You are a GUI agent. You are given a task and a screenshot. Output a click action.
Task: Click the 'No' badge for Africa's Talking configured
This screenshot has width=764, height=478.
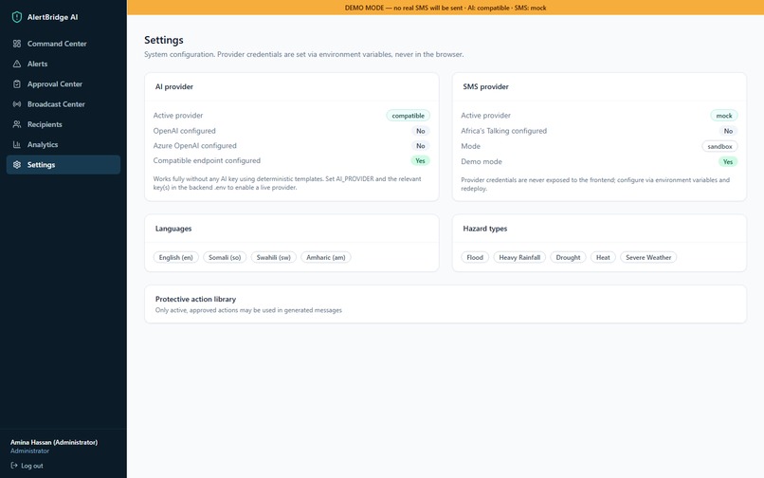click(x=728, y=131)
